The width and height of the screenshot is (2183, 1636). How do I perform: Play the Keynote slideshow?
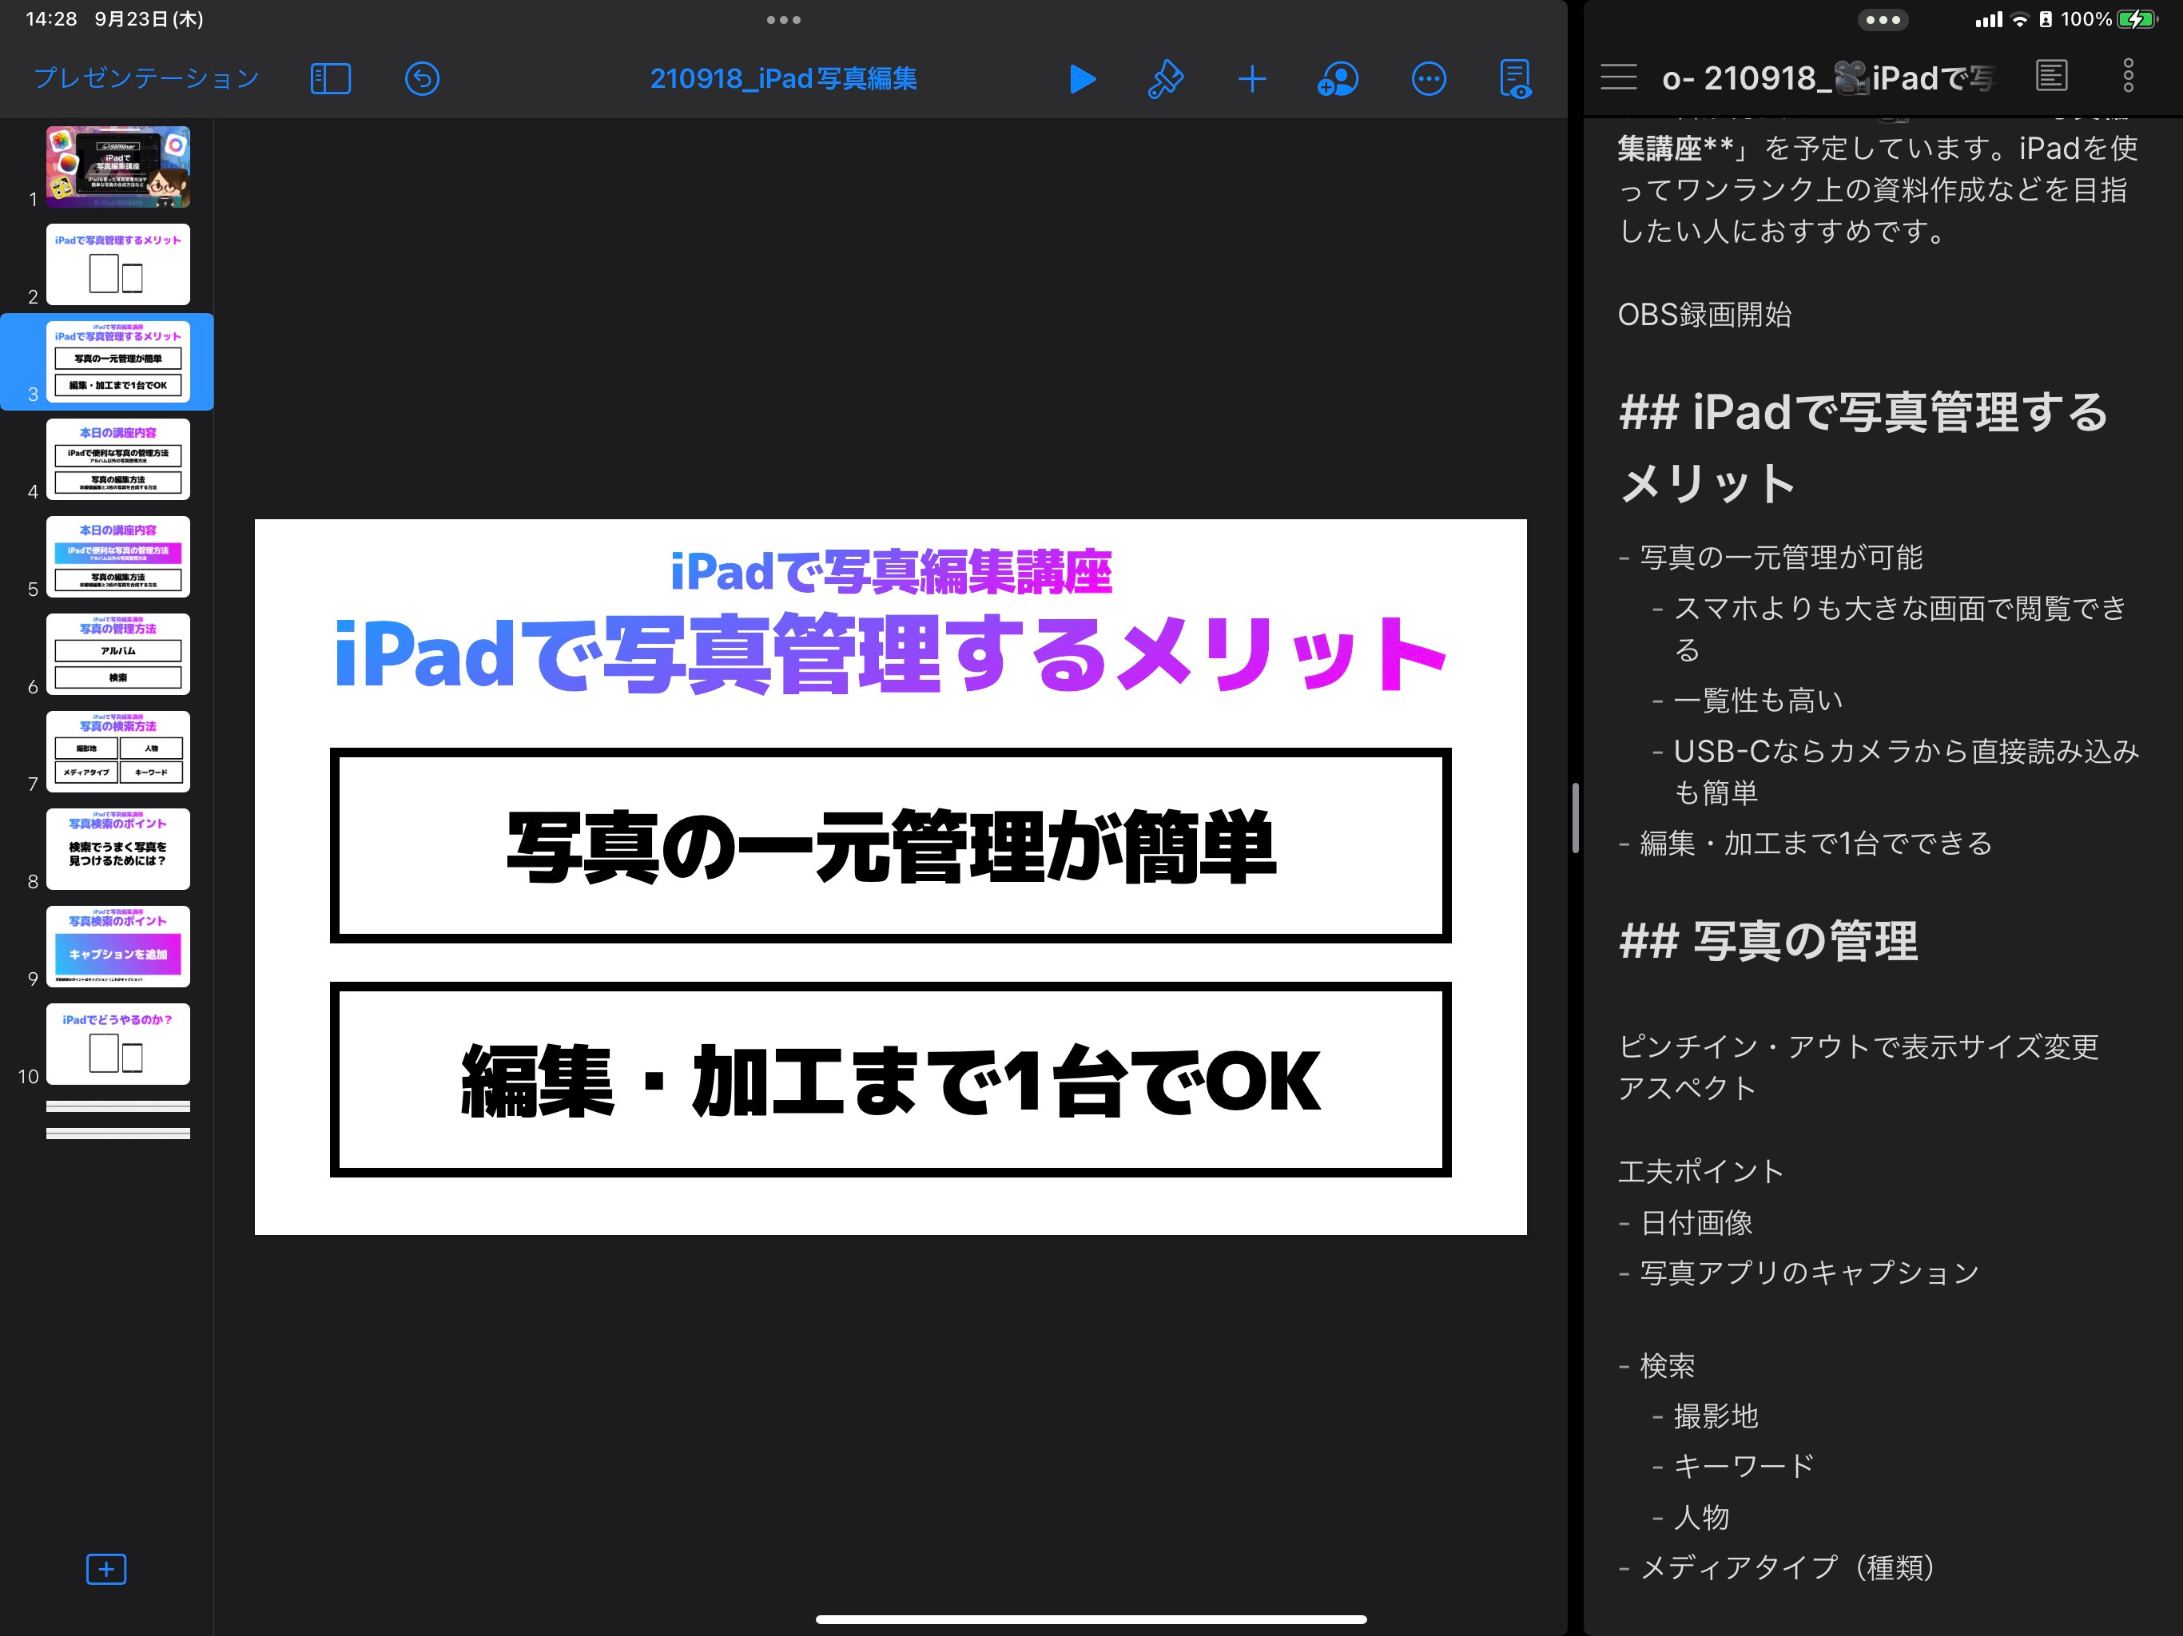pyautogui.click(x=1083, y=79)
